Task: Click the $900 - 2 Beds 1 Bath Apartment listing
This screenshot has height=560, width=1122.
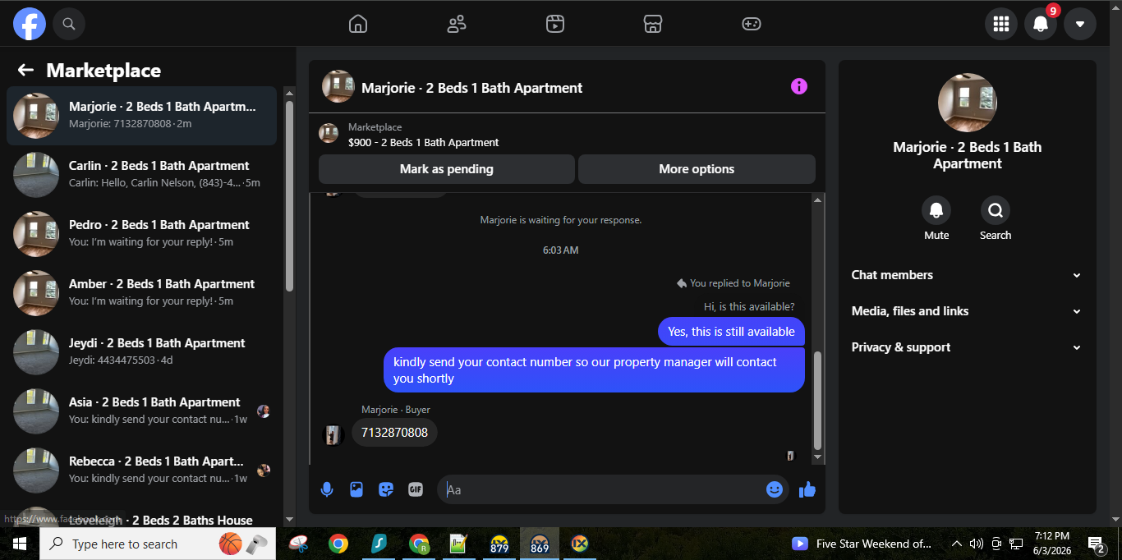Action: tap(423, 142)
